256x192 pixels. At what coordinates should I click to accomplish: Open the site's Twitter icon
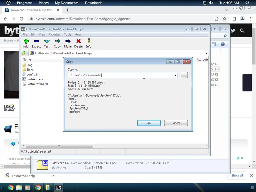pyautogui.click(x=233, y=30)
